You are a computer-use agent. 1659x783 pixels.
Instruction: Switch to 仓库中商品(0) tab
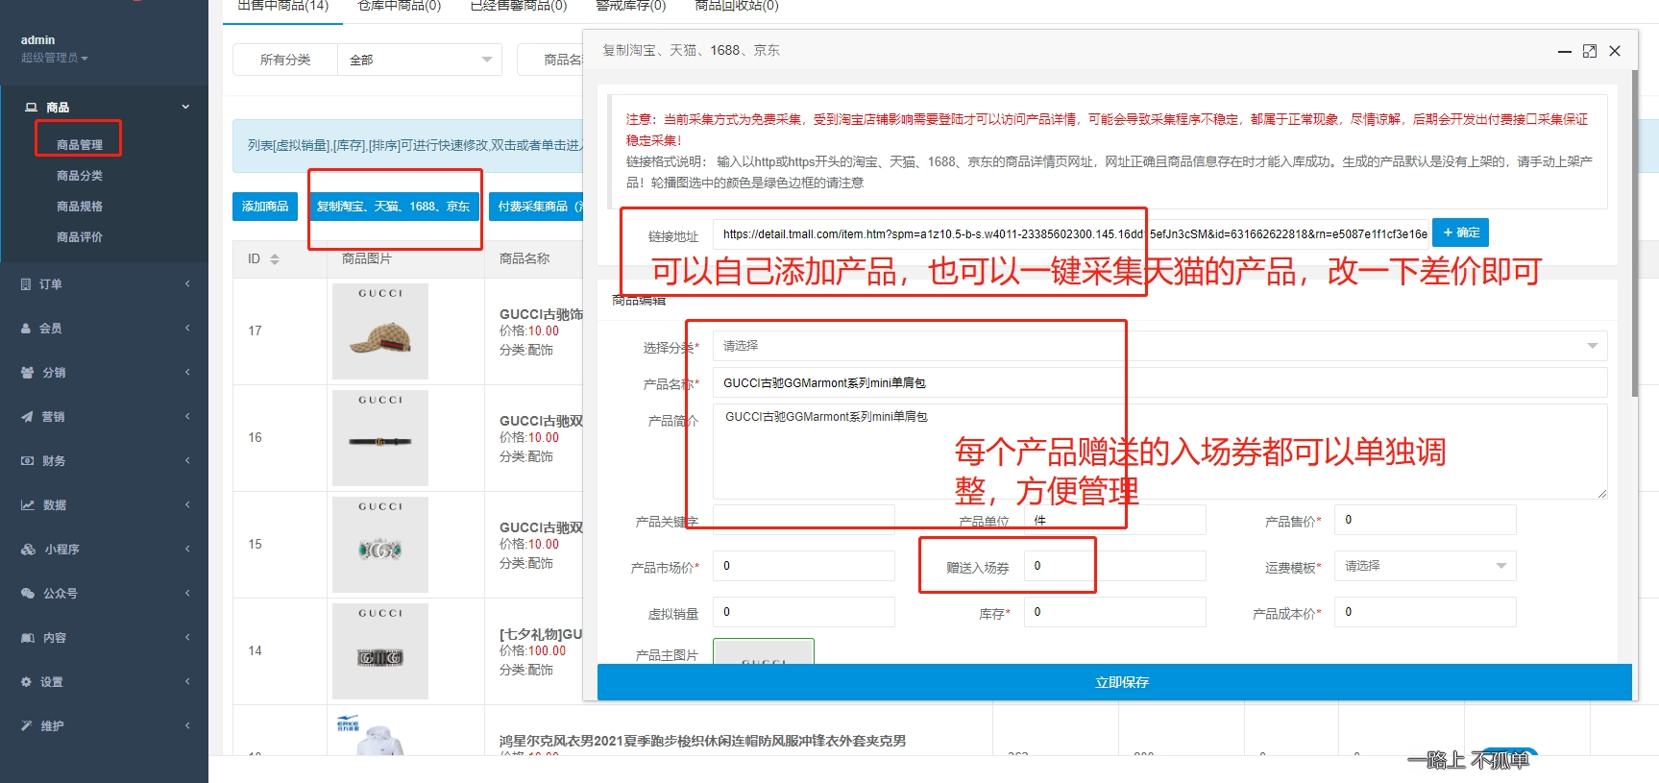(399, 6)
